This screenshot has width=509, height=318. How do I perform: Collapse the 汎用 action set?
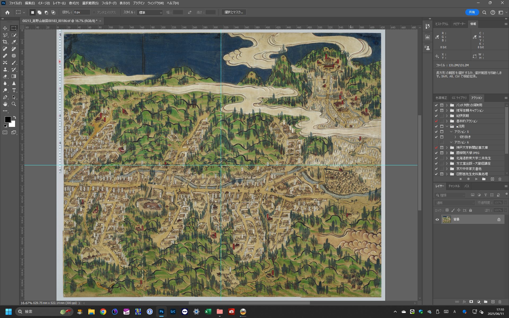coord(447,126)
